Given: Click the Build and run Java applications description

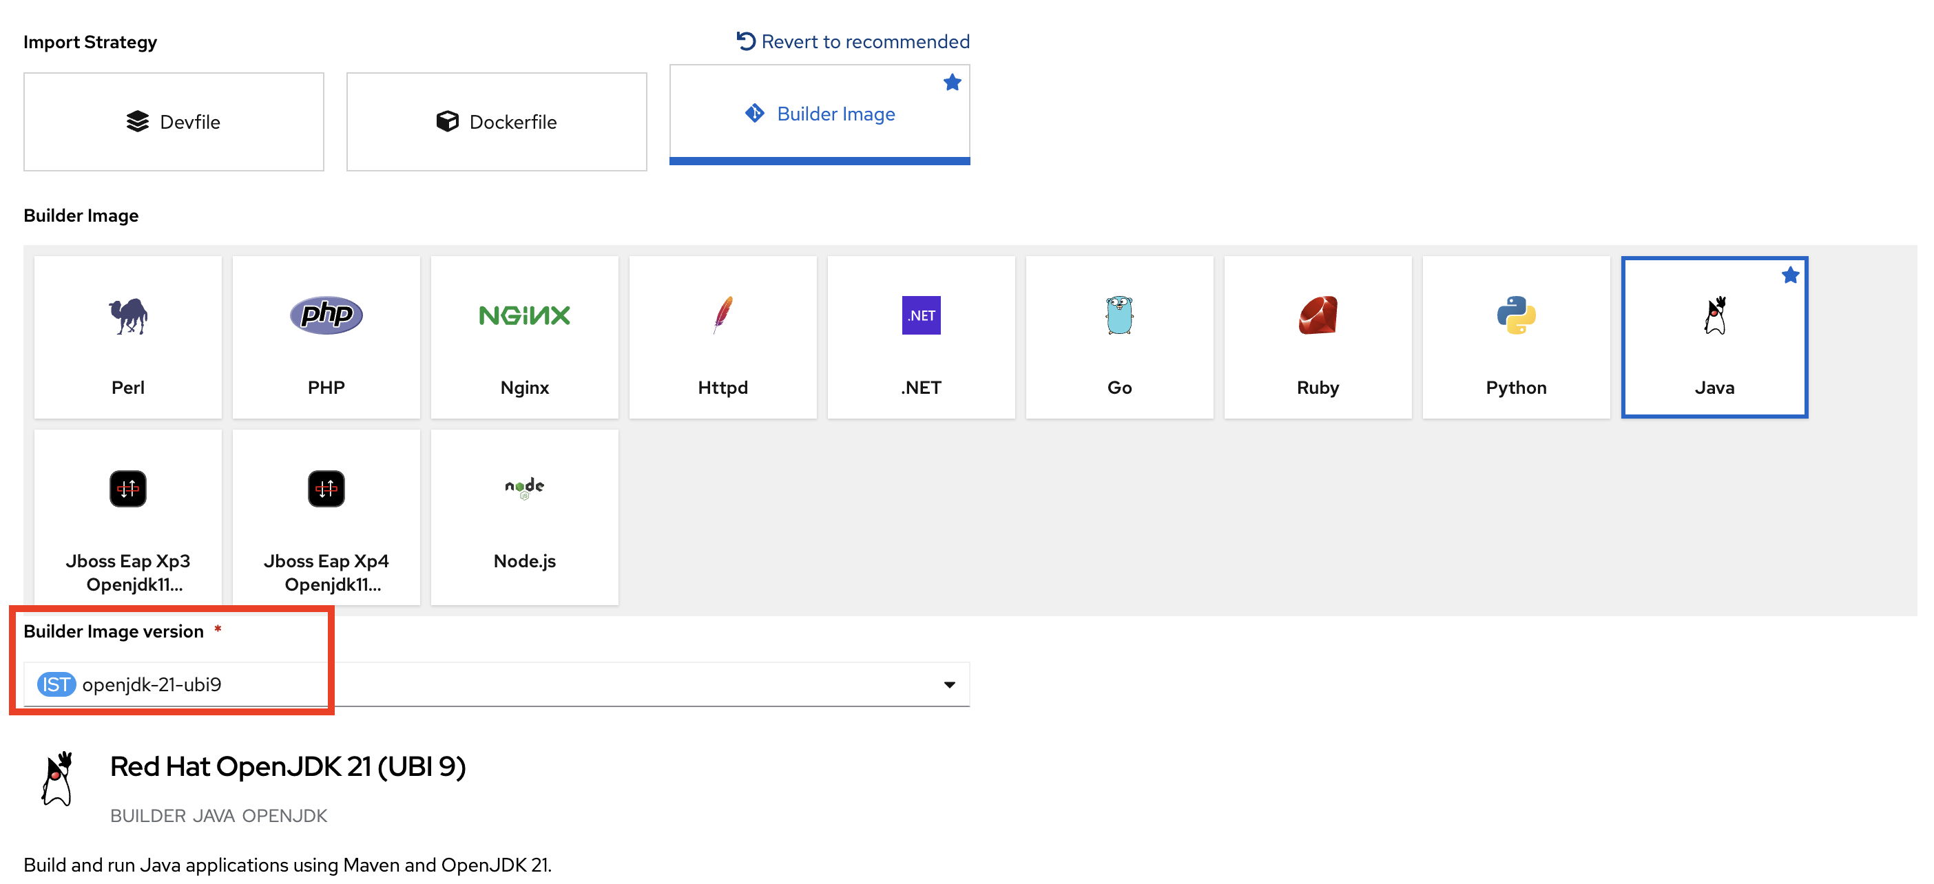Looking at the screenshot, I should 287,865.
